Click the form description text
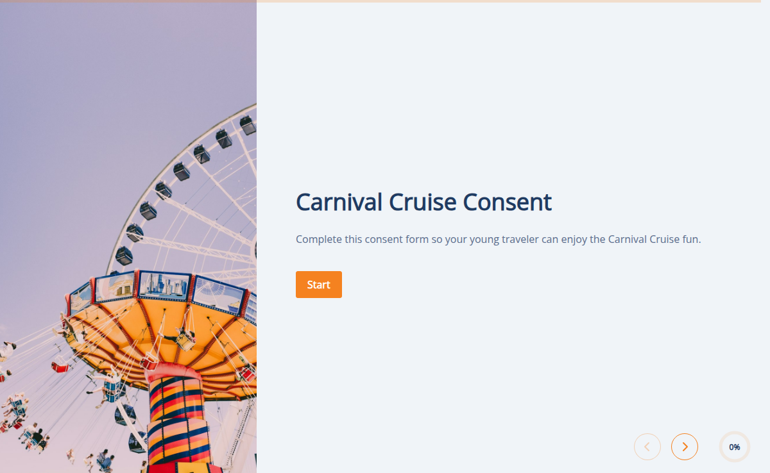 pyautogui.click(x=498, y=238)
